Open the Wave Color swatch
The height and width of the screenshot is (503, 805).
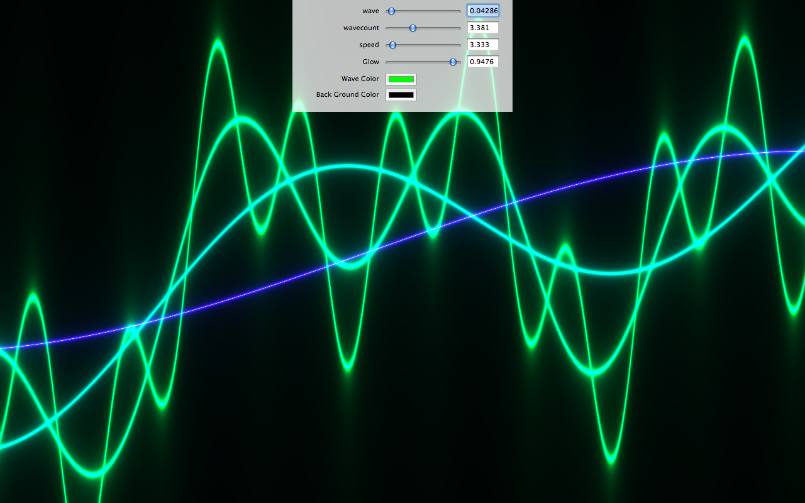tap(401, 79)
